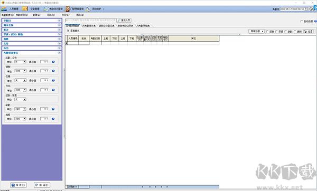
Task: Toggle checkbox below the daily report tab
Action: tap(68, 31)
